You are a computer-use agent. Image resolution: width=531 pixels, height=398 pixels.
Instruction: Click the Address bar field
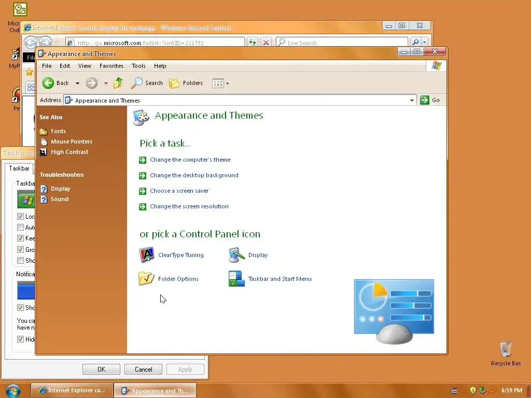point(240,100)
